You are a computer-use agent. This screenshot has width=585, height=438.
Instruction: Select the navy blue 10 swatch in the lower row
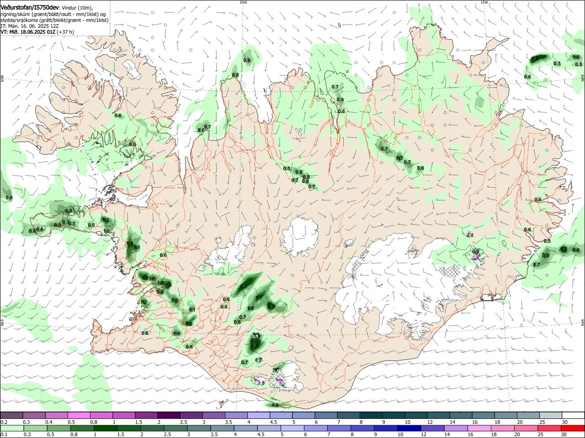[409, 428]
